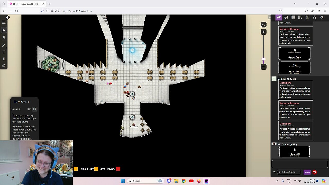Pick the Draw brush tool
Image resolution: width=329 pixels, height=185 pixels.
pos(4,45)
